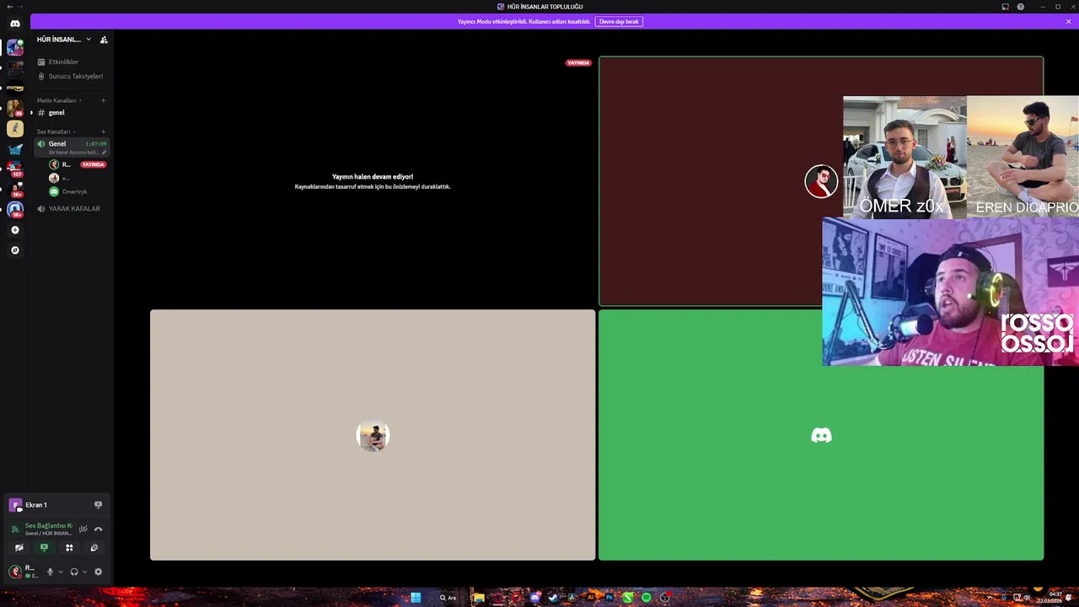The image size is (1079, 607).
Task: Stop streaming icon beside Ekran 1
Action: pyautogui.click(x=99, y=505)
